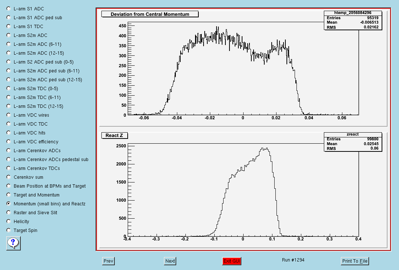This screenshot has height=270, width=399.
Task: Go to previous page with Prev
Action: 108,261
